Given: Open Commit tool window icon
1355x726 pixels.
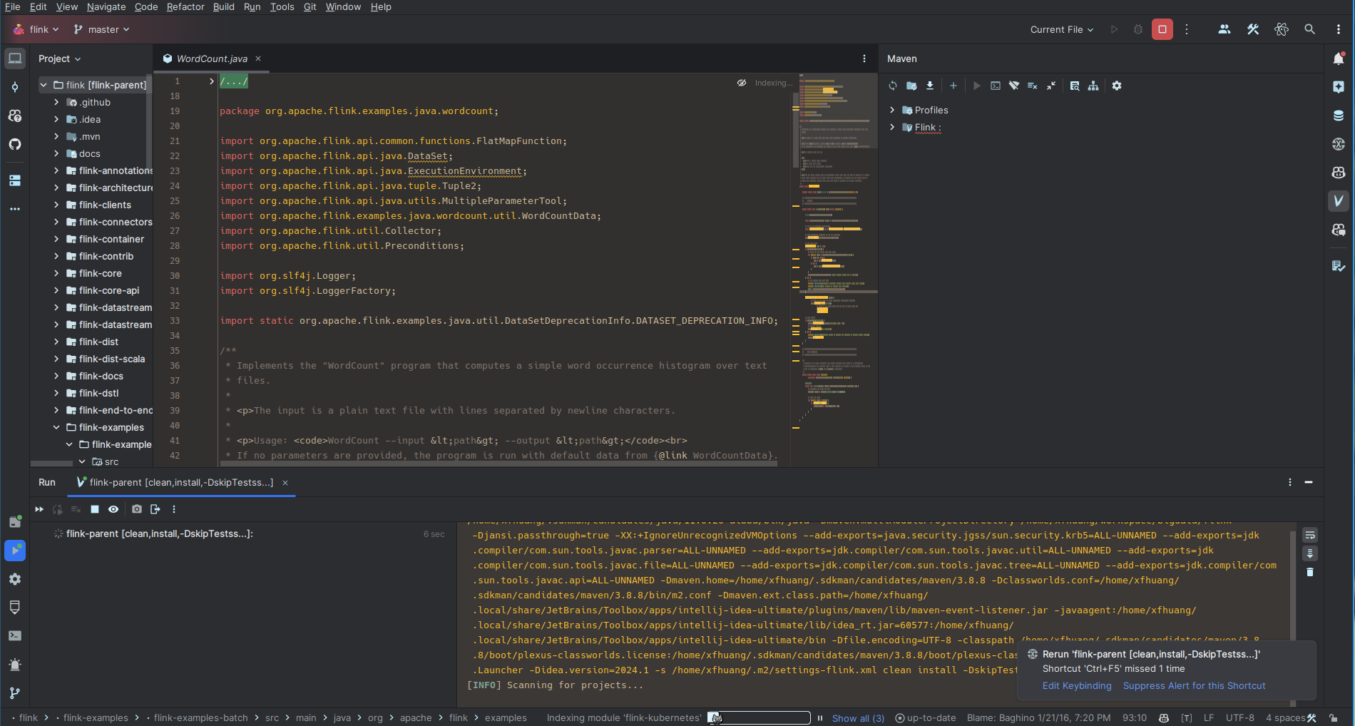Looking at the screenshot, I should pyautogui.click(x=15, y=87).
